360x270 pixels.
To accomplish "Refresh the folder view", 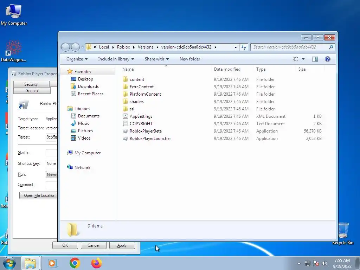I will tap(244, 47).
